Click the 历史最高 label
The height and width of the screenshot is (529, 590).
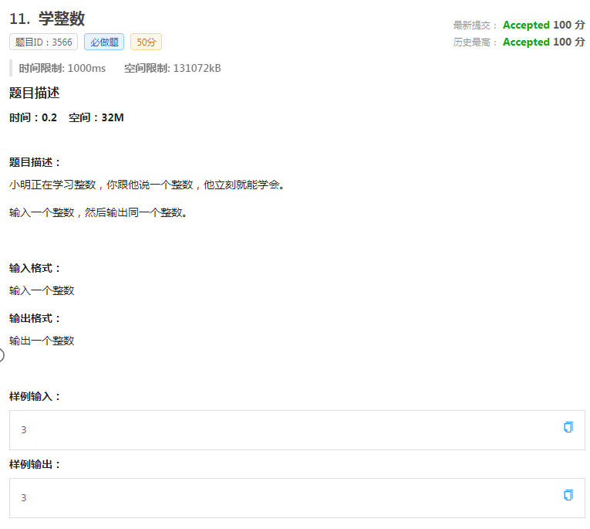(x=475, y=42)
